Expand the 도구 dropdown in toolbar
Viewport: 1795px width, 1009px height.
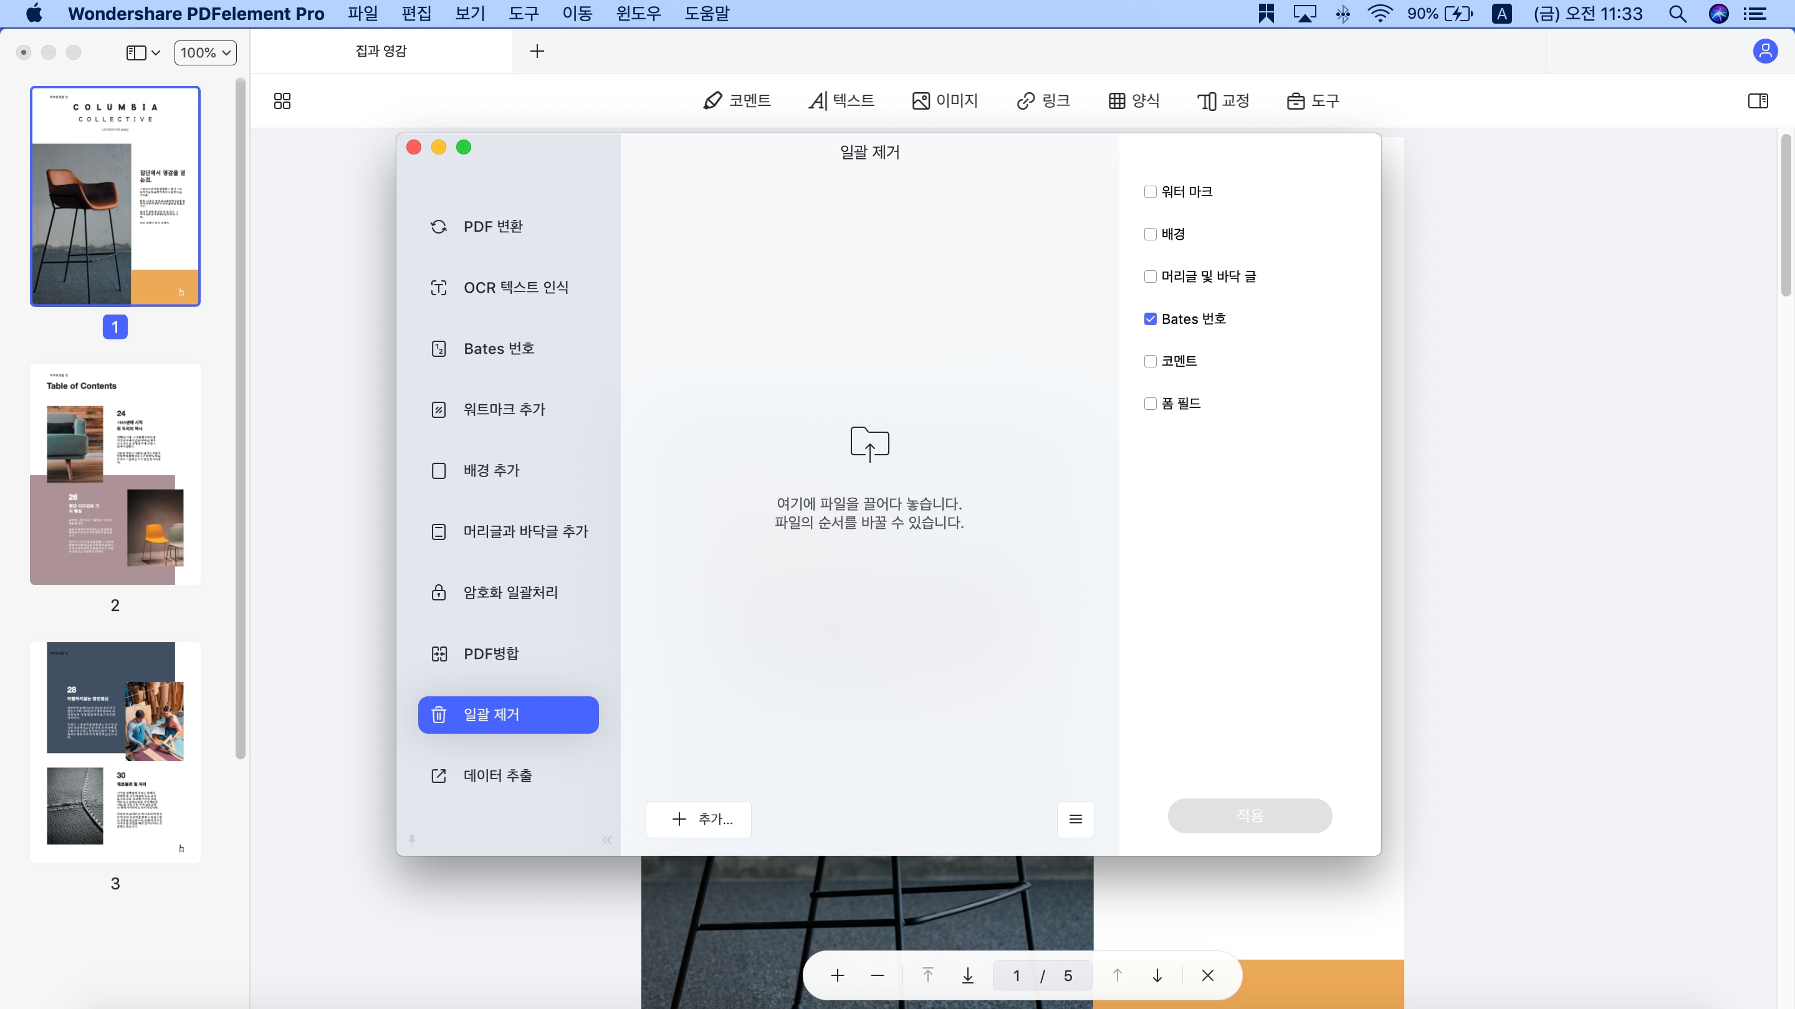tap(1313, 100)
